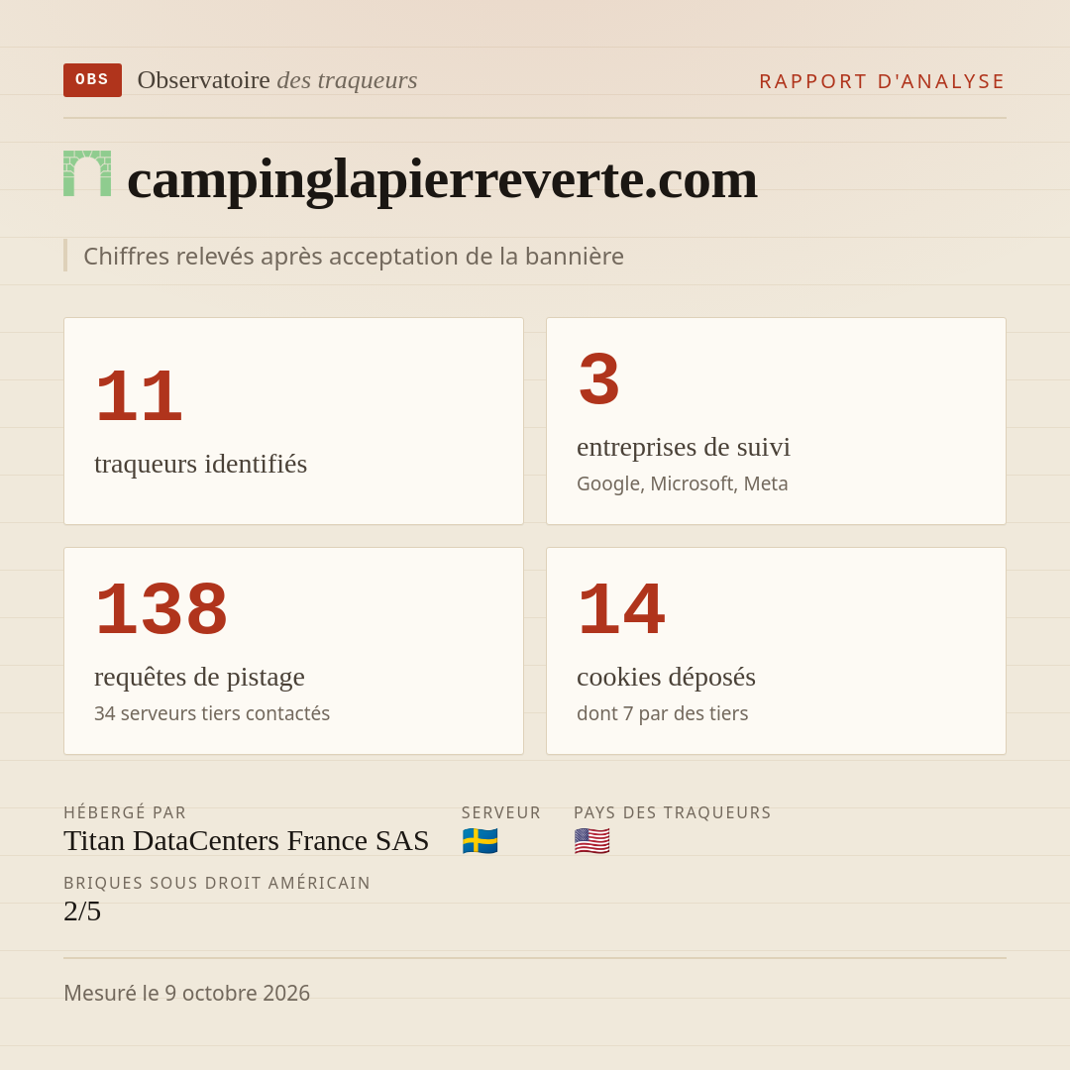Click the entreprises de suivi label
Viewport: 1070px width, 1070px height.
coord(683,447)
